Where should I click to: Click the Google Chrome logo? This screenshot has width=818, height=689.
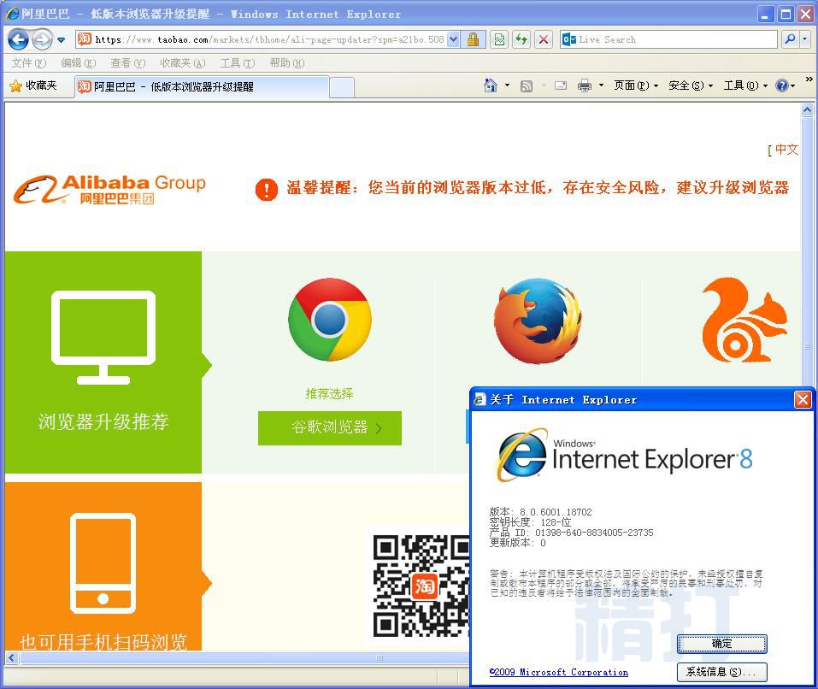[x=330, y=320]
